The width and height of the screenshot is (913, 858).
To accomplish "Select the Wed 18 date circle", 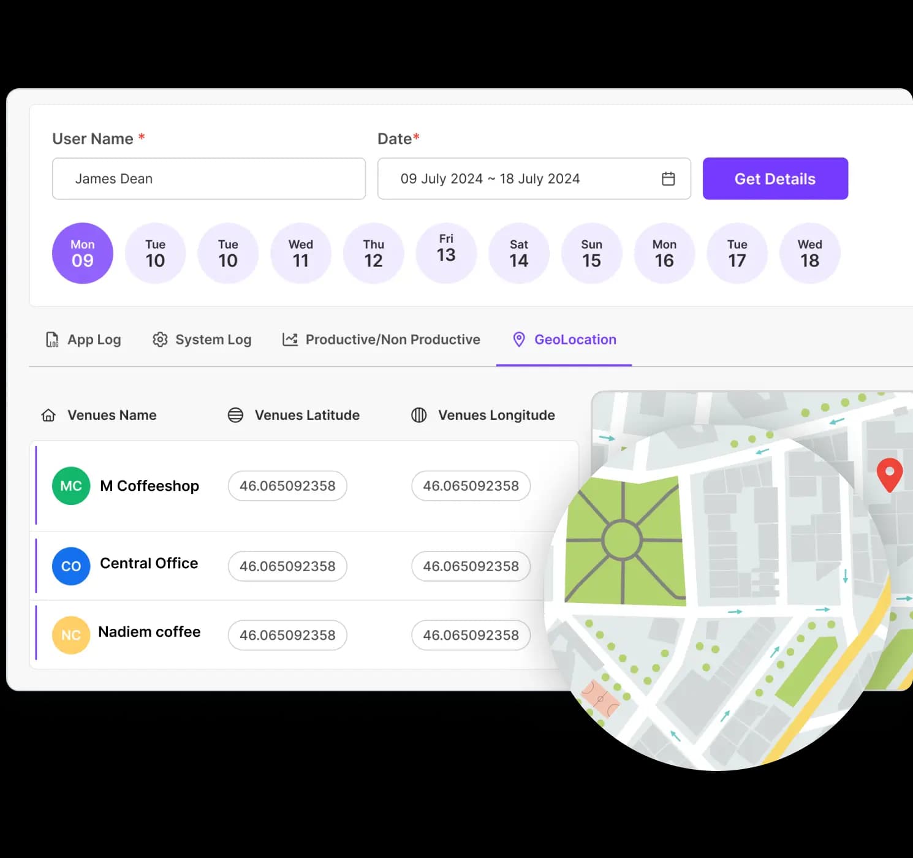I will coord(809,253).
